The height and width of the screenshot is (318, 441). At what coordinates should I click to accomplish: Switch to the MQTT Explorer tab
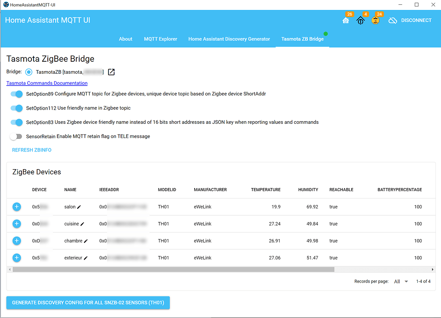coord(161,39)
